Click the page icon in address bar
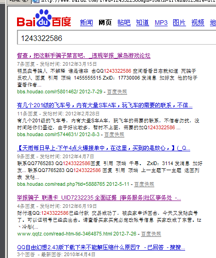Image resolution: width=216 pixels, height=258 pixels. pyautogui.click(x=36, y=1)
